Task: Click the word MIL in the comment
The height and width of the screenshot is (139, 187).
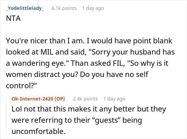Action: [47, 52]
